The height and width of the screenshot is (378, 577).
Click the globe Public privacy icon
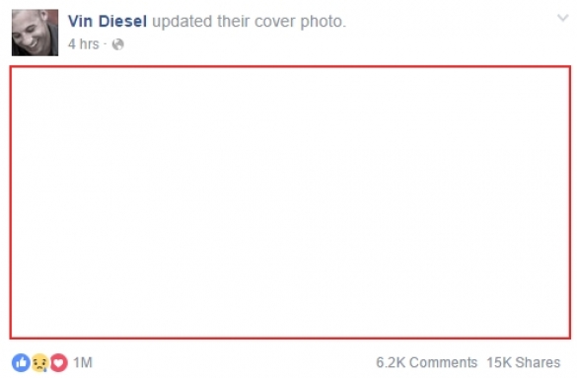(117, 44)
